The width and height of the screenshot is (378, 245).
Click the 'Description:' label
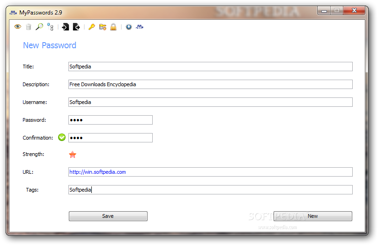click(x=36, y=84)
